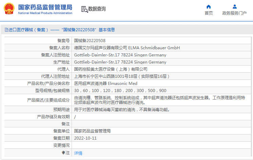This screenshot has height=160, width=253.
Task: Click the 产品描述/主要组成成分 label
Action: coord(48,100)
